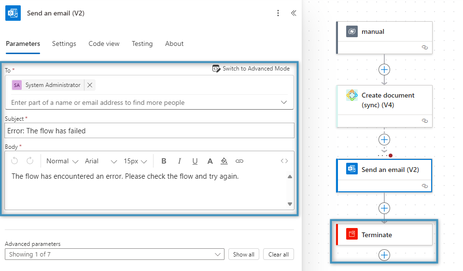
Task: Switch to the Parameters tab
Action: pos(23,44)
